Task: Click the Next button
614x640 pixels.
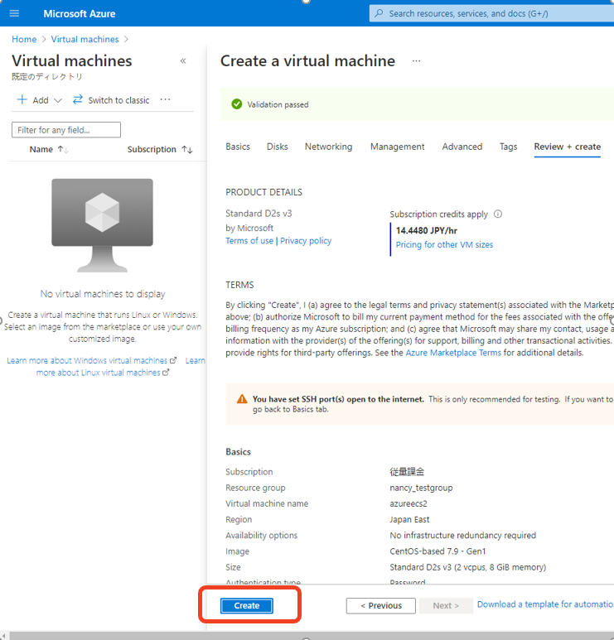Action: pyautogui.click(x=446, y=606)
